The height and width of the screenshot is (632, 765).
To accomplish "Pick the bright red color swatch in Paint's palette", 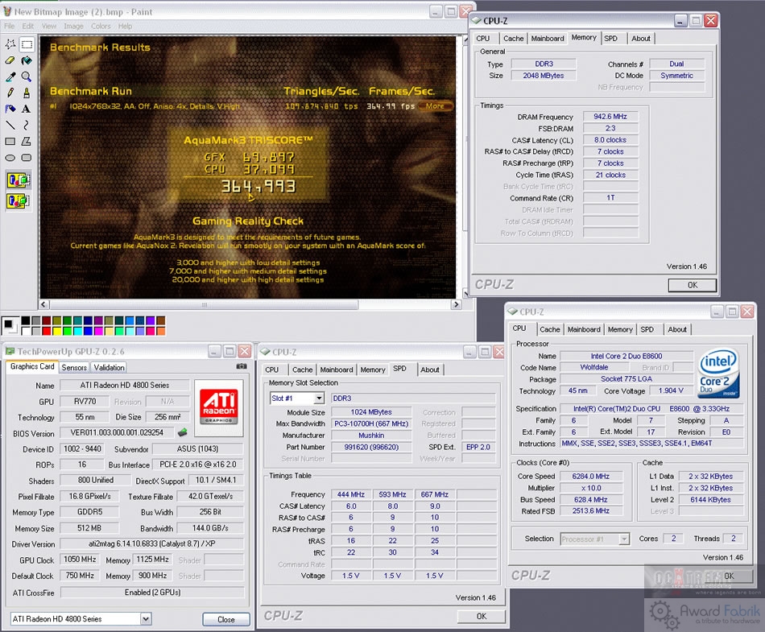I will click(48, 330).
